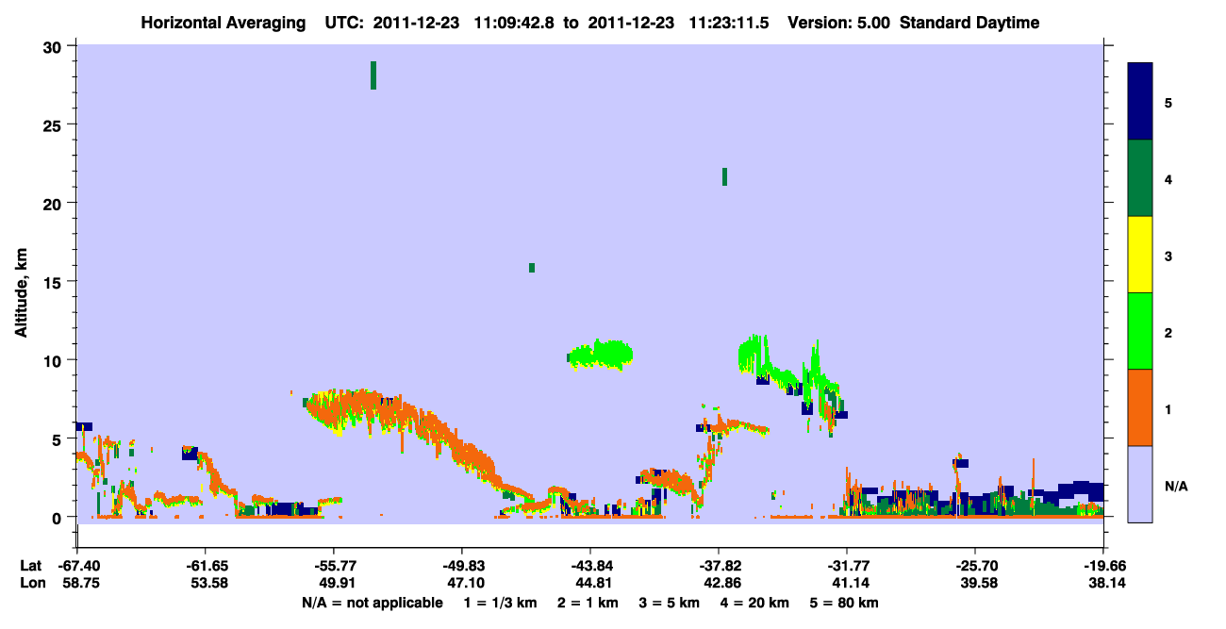The width and height of the screenshot is (1226, 629).
Task: Click the dark green feature near 28 km altitude
Action: coord(373,75)
